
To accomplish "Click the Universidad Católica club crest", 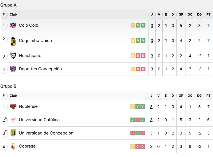I will 13,120.
